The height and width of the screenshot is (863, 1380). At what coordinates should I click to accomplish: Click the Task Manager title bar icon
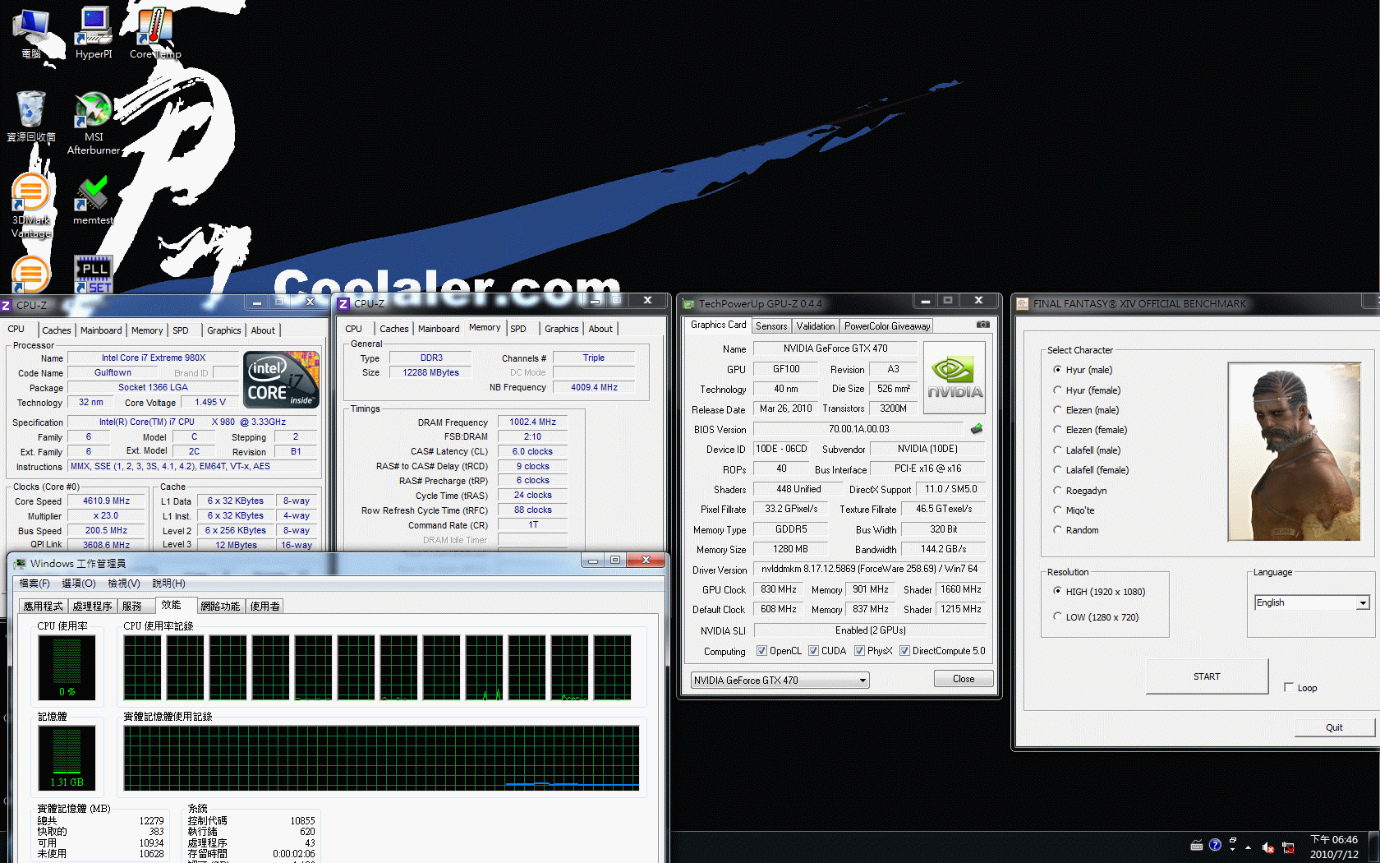pyautogui.click(x=19, y=563)
